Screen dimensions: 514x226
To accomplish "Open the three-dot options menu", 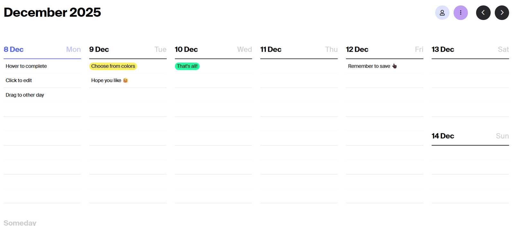I will (460, 13).
